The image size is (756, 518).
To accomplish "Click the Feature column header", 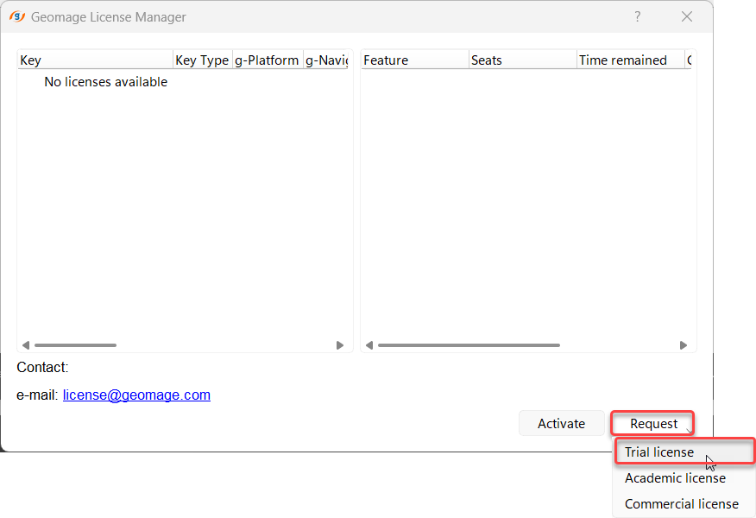I will [414, 60].
